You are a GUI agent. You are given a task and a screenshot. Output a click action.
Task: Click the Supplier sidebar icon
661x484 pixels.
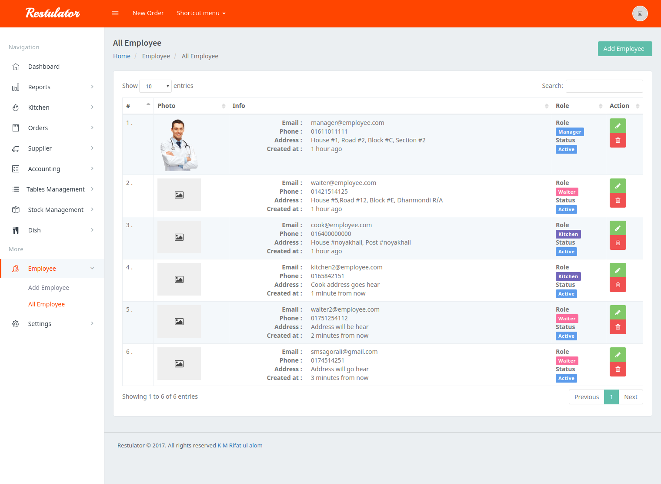16,148
